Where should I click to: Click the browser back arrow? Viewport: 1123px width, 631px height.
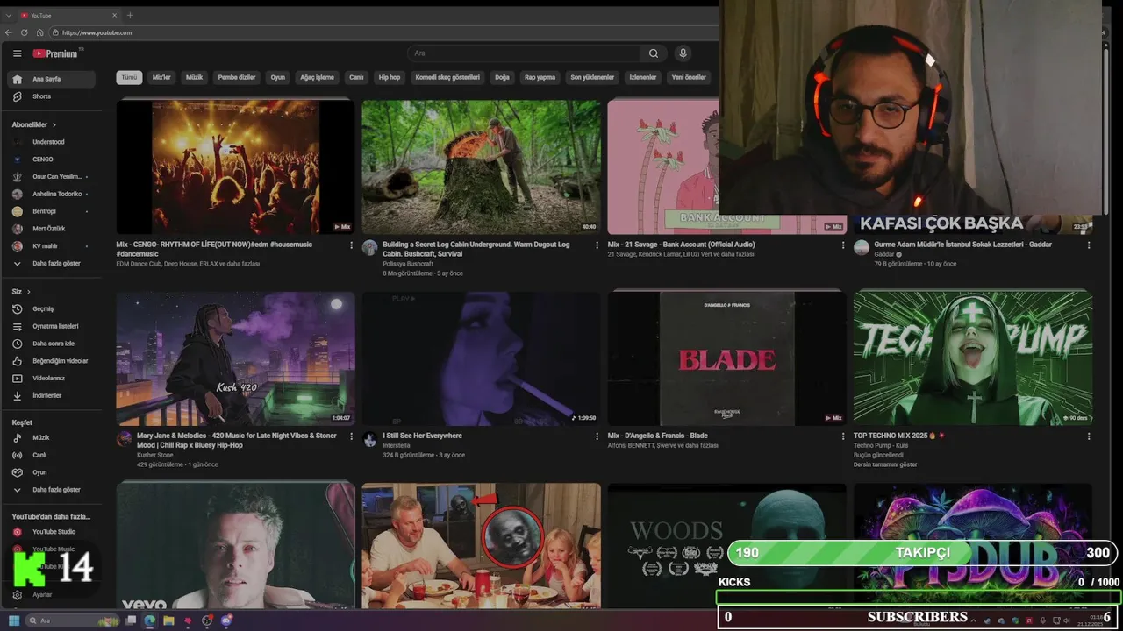[x=9, y=32]
